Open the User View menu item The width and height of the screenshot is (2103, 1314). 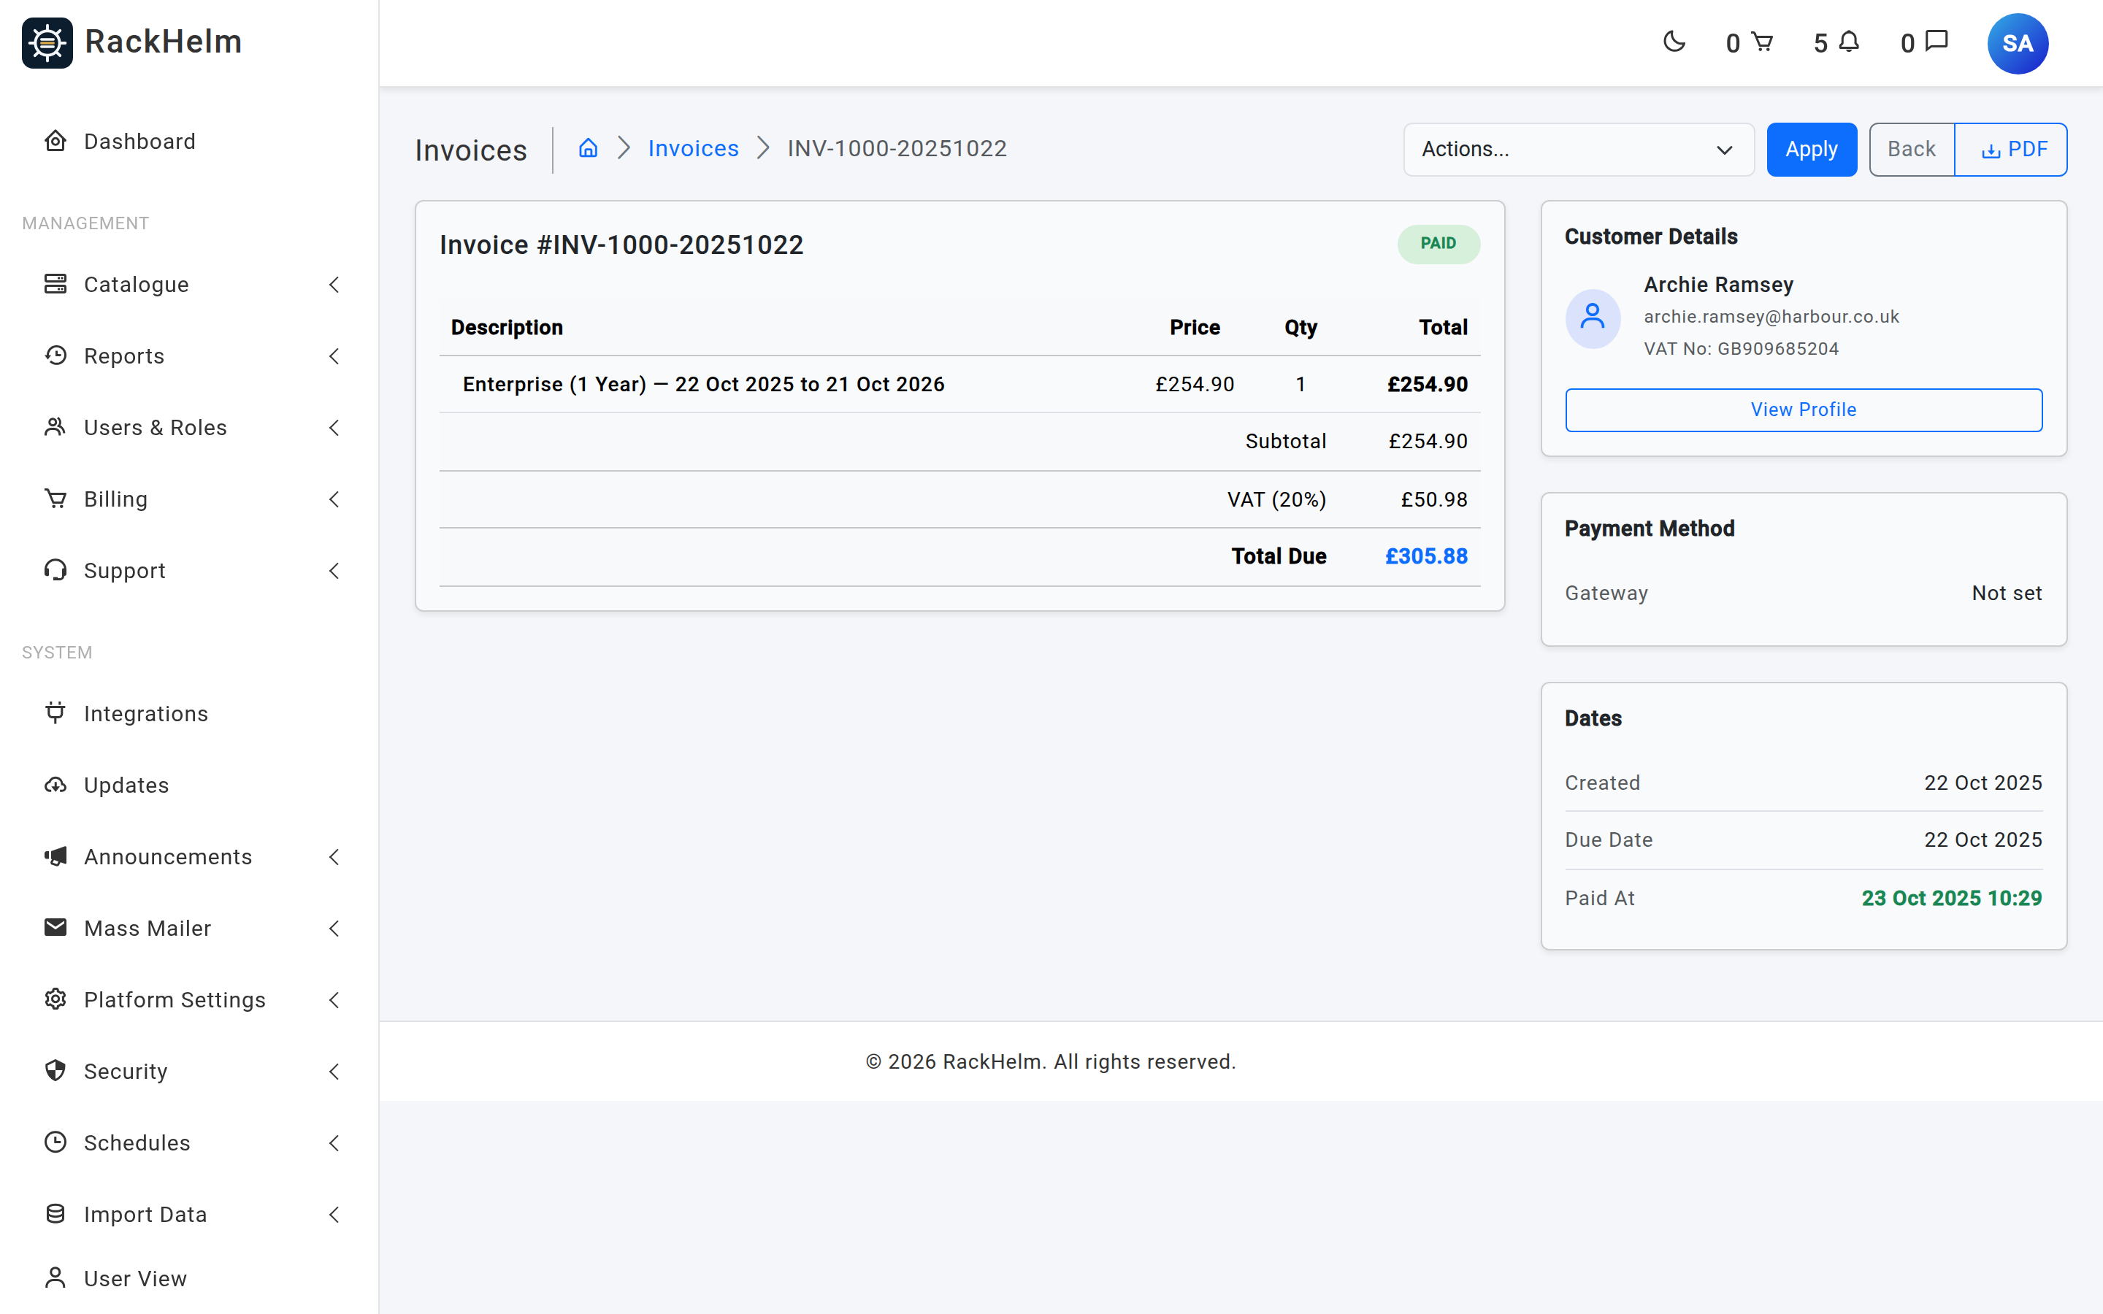188,1278
